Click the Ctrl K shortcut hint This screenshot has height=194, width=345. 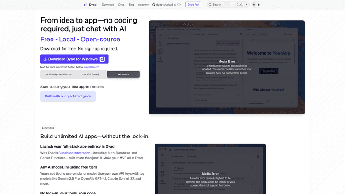tap(242, 5)
